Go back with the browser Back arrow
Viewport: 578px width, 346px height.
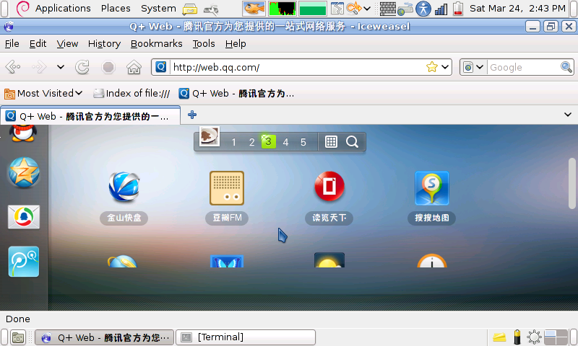(13, 67)
